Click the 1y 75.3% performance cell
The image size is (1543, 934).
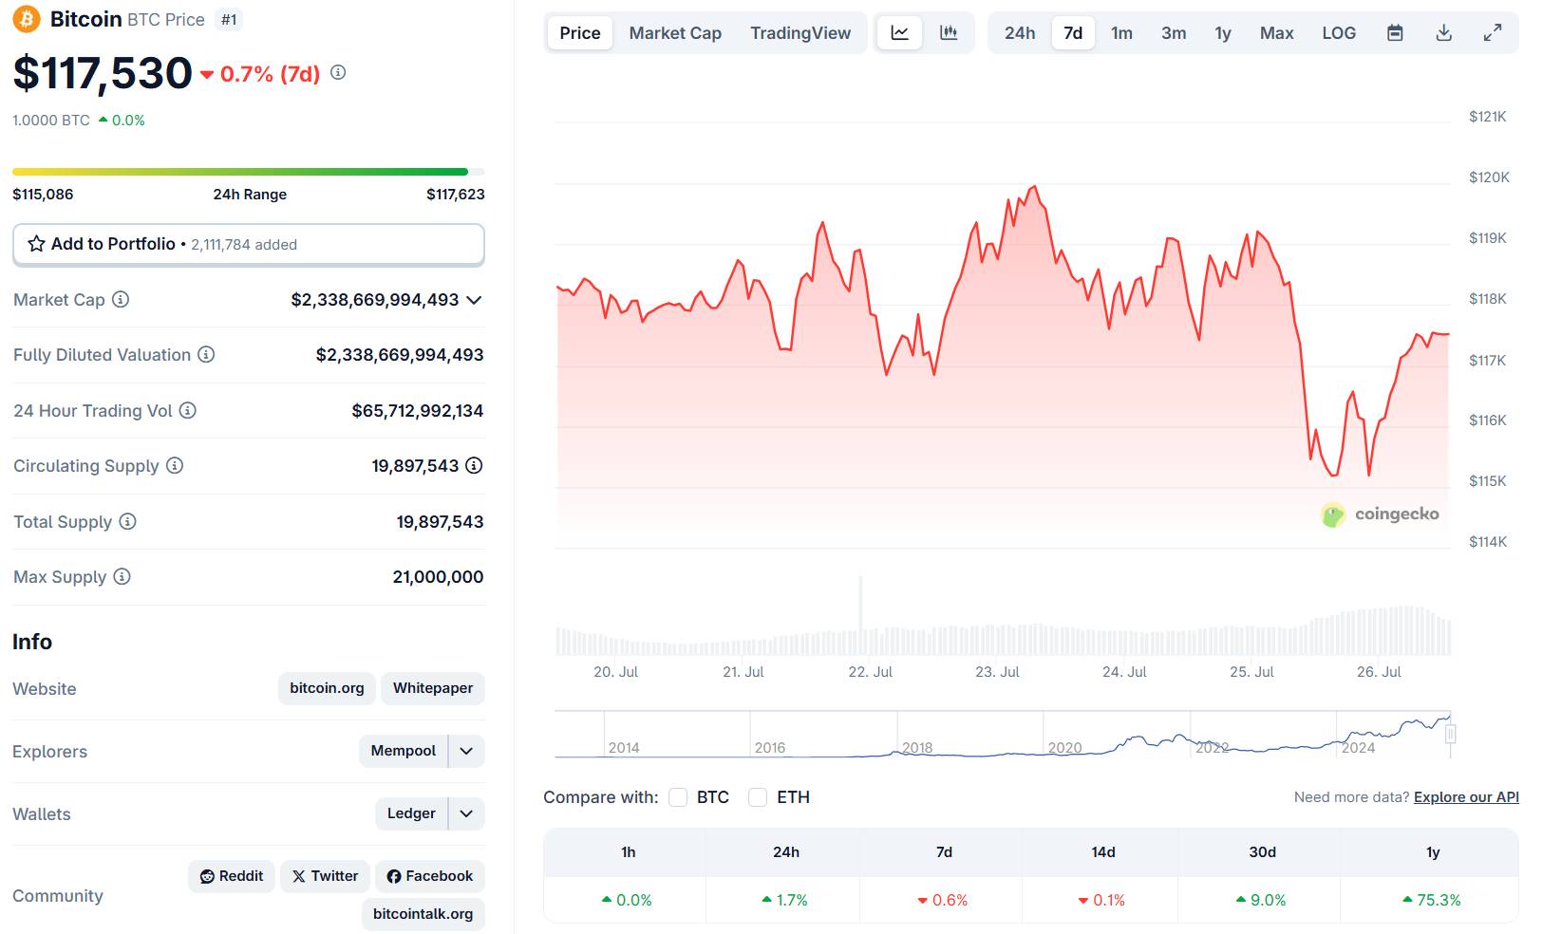coord(1432,900)
